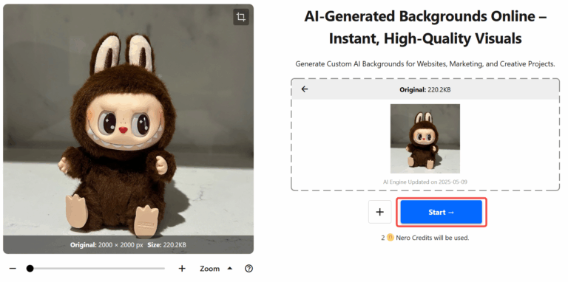Open the help question mark icon

point(248,268)
